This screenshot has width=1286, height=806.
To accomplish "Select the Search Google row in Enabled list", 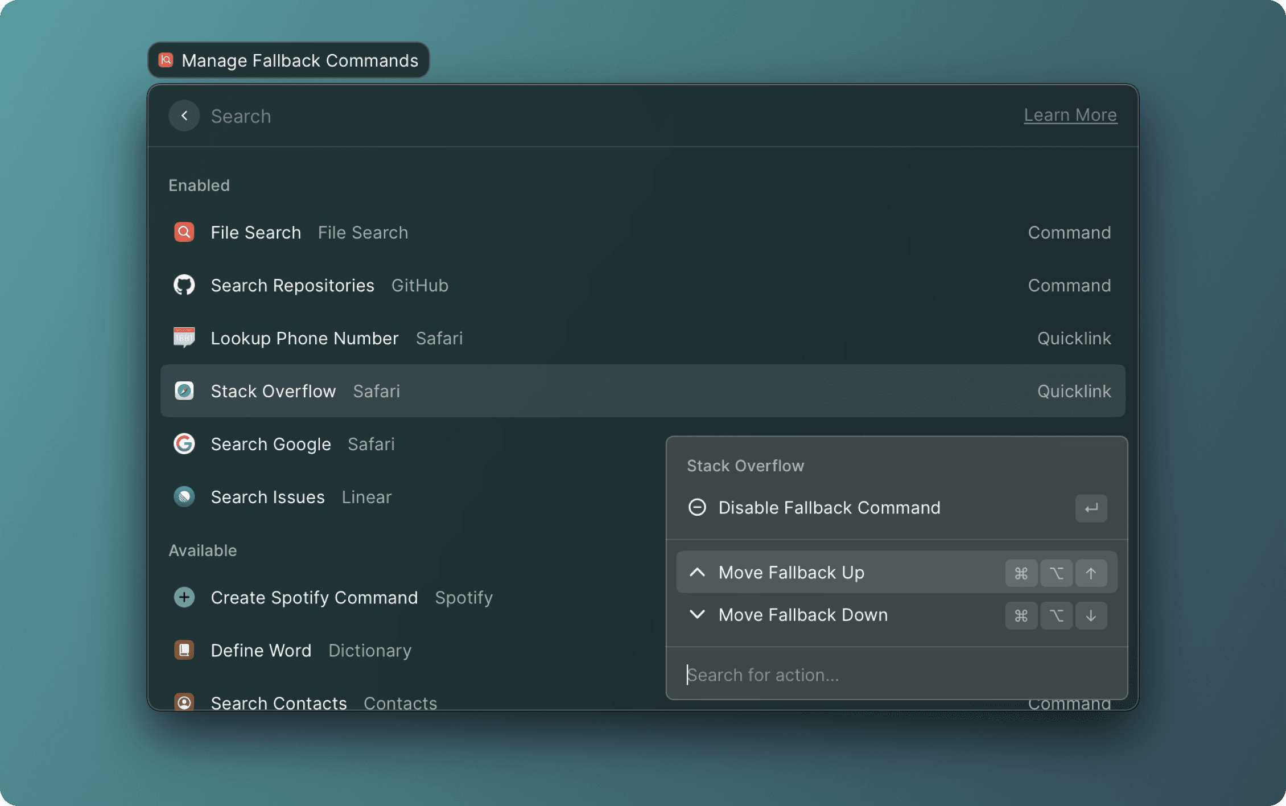I will click(x=398, y=444).
